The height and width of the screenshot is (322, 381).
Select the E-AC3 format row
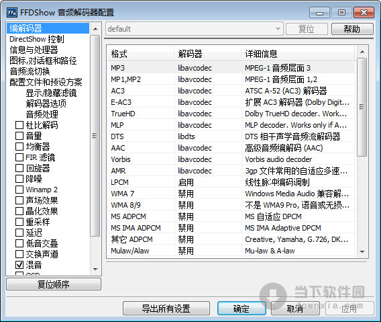click(231, 102)
